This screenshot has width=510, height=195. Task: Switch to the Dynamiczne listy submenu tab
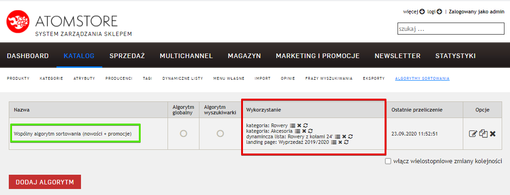pyautogui.click(x=182, y=78)
